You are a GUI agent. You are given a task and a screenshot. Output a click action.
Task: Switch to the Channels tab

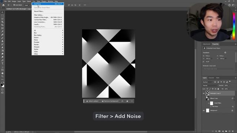tap(211, 78)
